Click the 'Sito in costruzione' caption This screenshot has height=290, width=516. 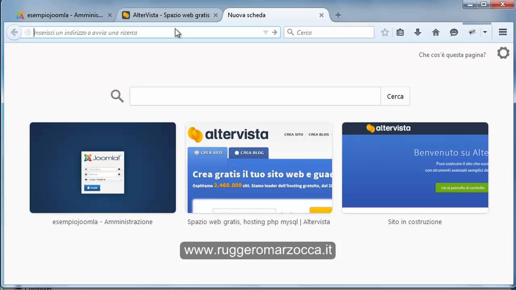[x=415, y=222]
